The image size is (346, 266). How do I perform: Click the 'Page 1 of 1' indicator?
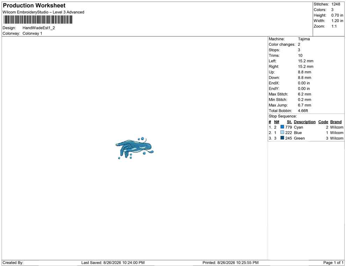point(333,263)
